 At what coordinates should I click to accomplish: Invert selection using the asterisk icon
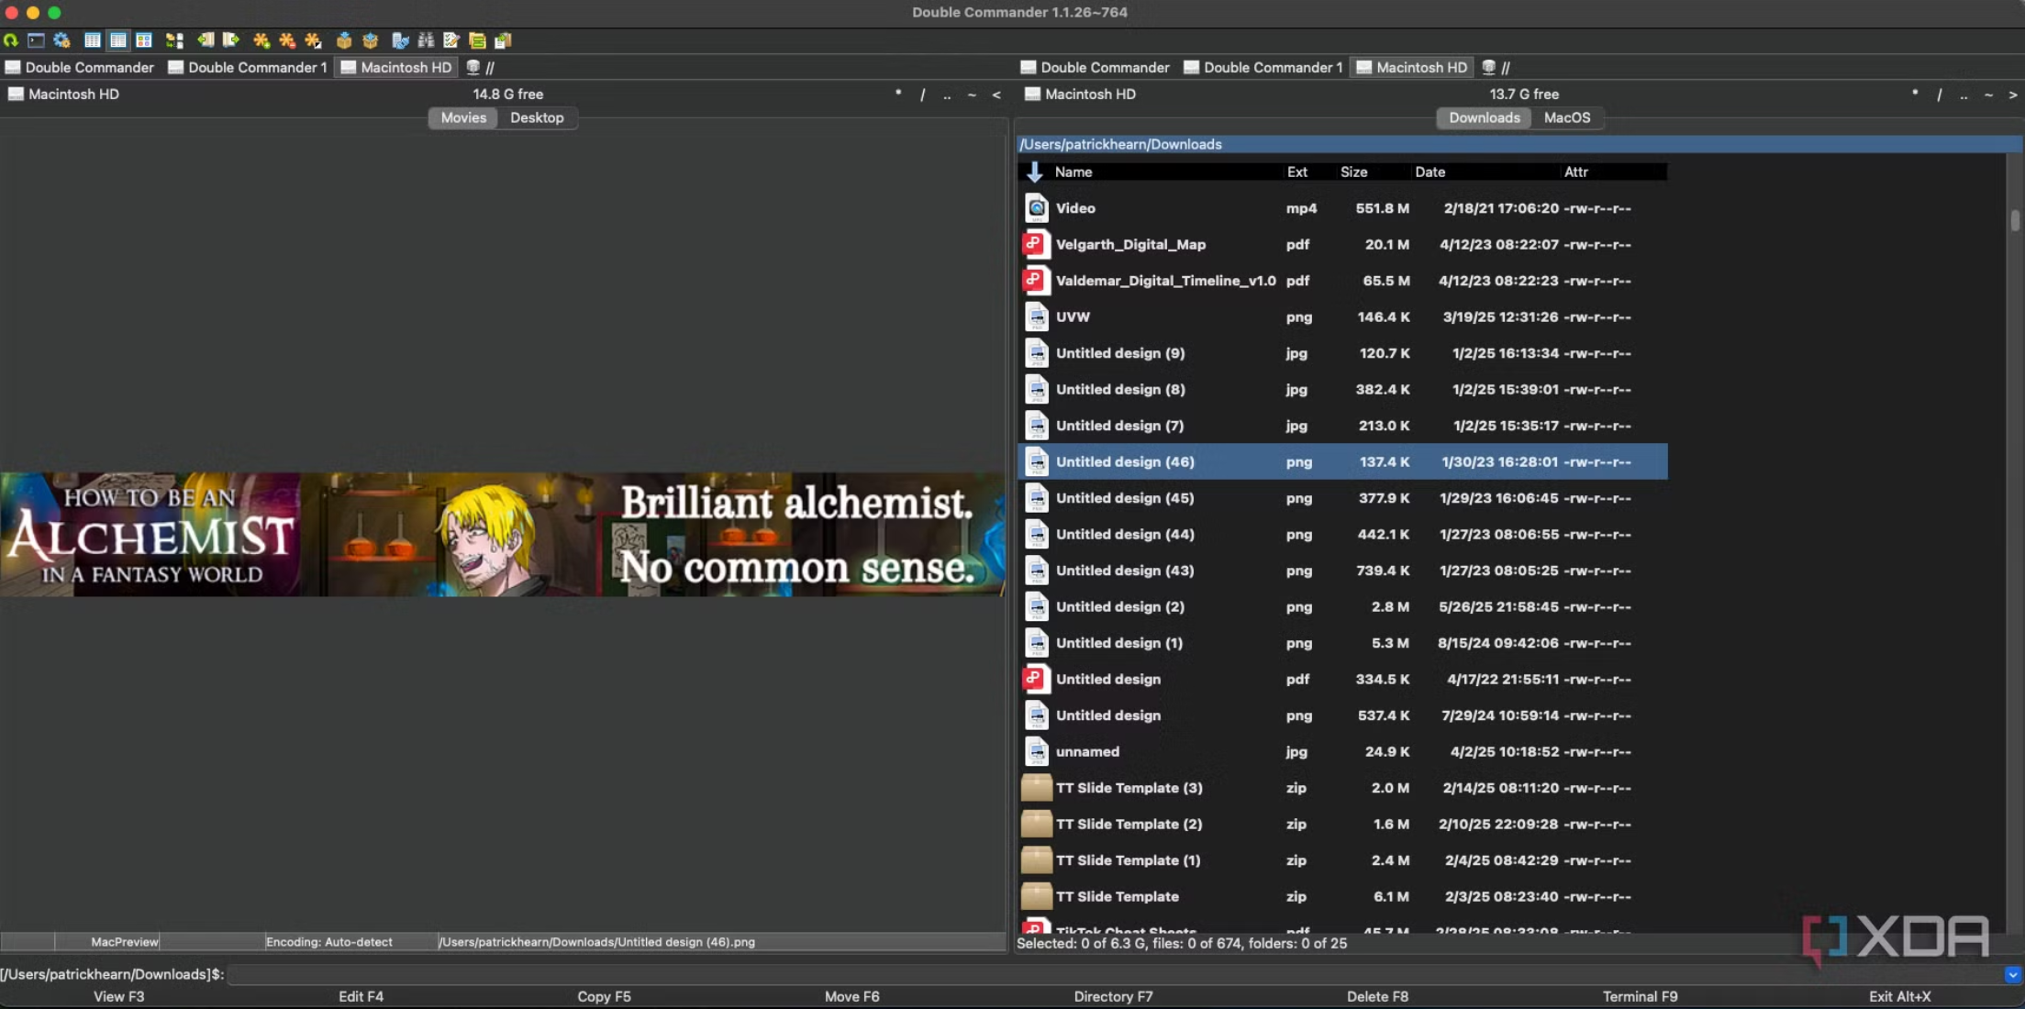[314, 40]
